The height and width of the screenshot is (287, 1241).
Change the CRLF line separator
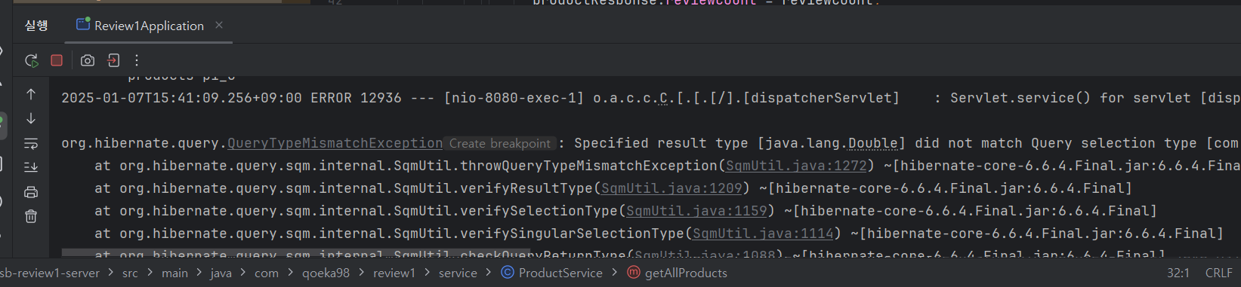1219,273
